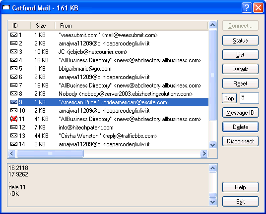This screenshot has width=266, height=214.
Task: Click horizontal scrollbar left arrow
Action: point(12,154)
